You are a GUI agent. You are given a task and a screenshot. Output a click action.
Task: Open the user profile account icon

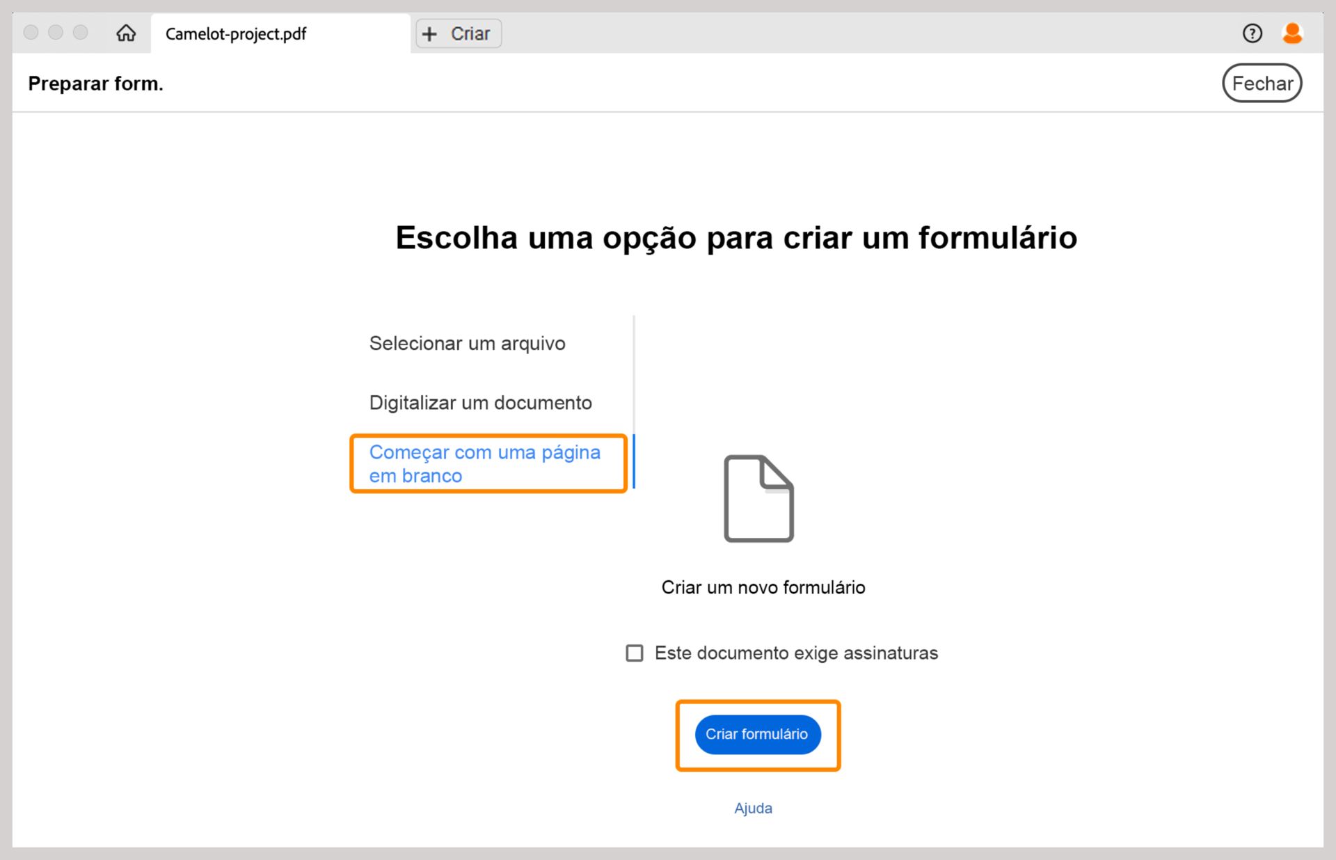click(x=1292, y=33)
